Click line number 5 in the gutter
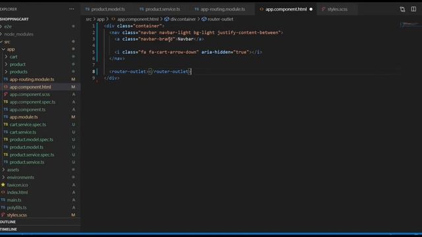 (94, 52)
